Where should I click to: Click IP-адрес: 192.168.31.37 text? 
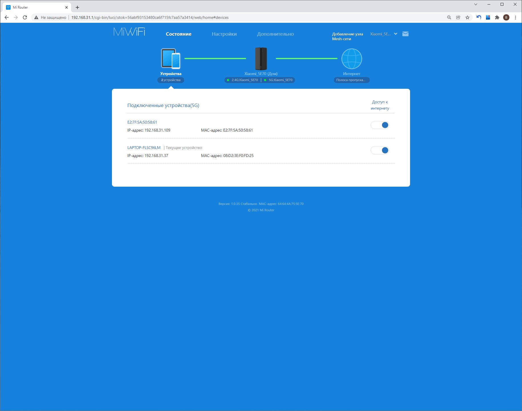(148, 156)
